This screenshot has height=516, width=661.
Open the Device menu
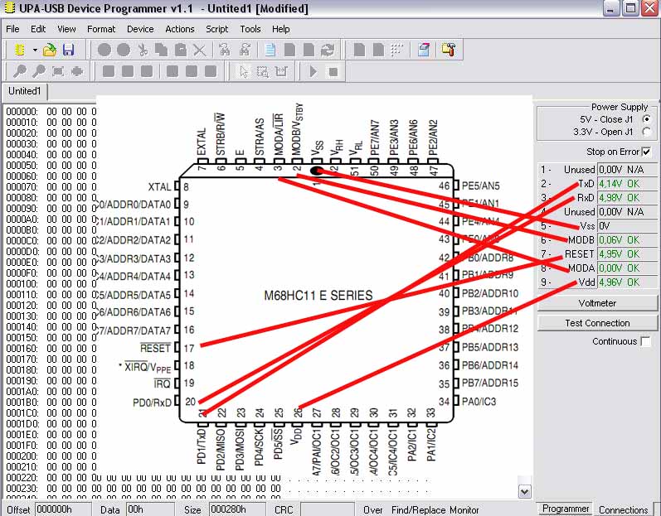coord(140,29)
